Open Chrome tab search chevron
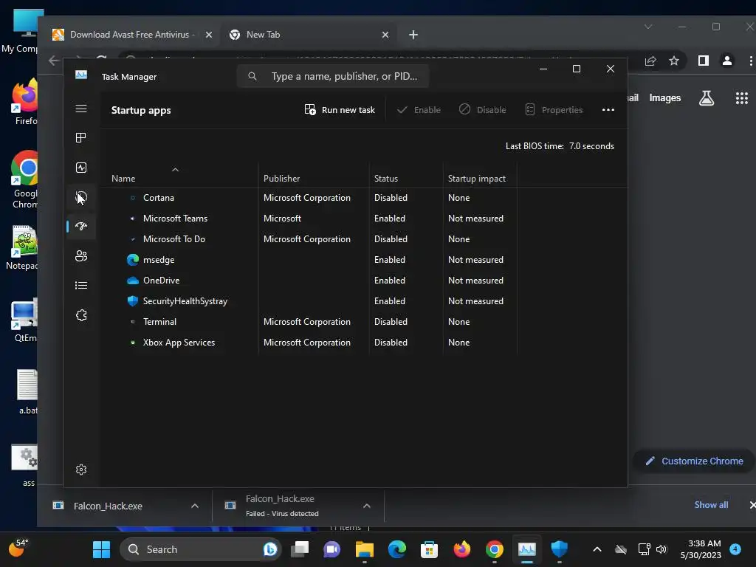 point(648,27)
